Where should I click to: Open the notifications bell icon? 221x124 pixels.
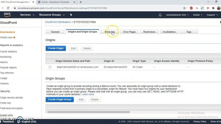pyautogui.click(x=160, y=15)
